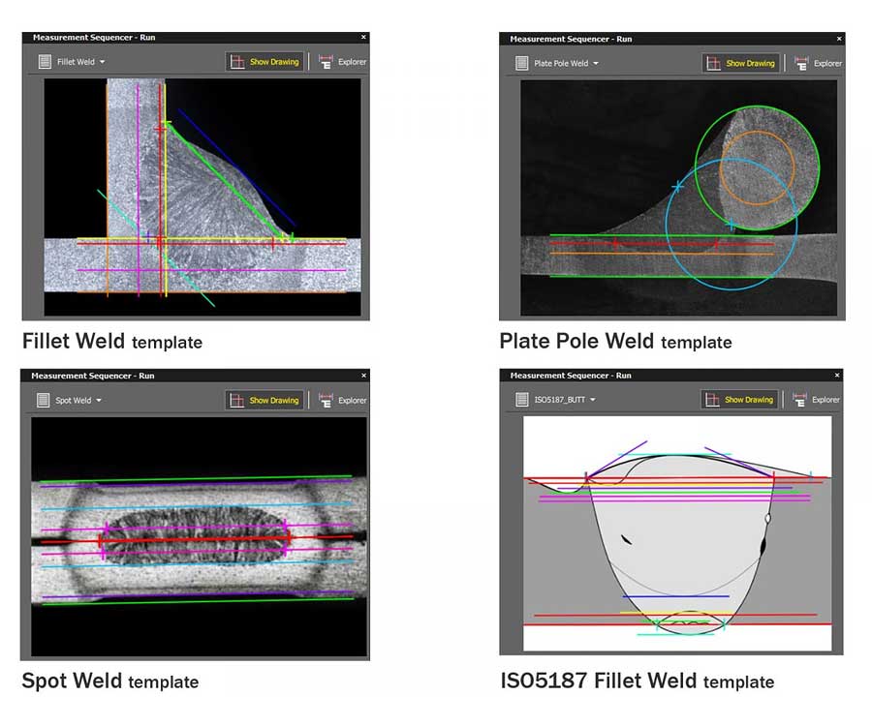Screen dimensions: 872x726
Task: Click the Plate Pole Weld cross-section image
Action: 678,197
